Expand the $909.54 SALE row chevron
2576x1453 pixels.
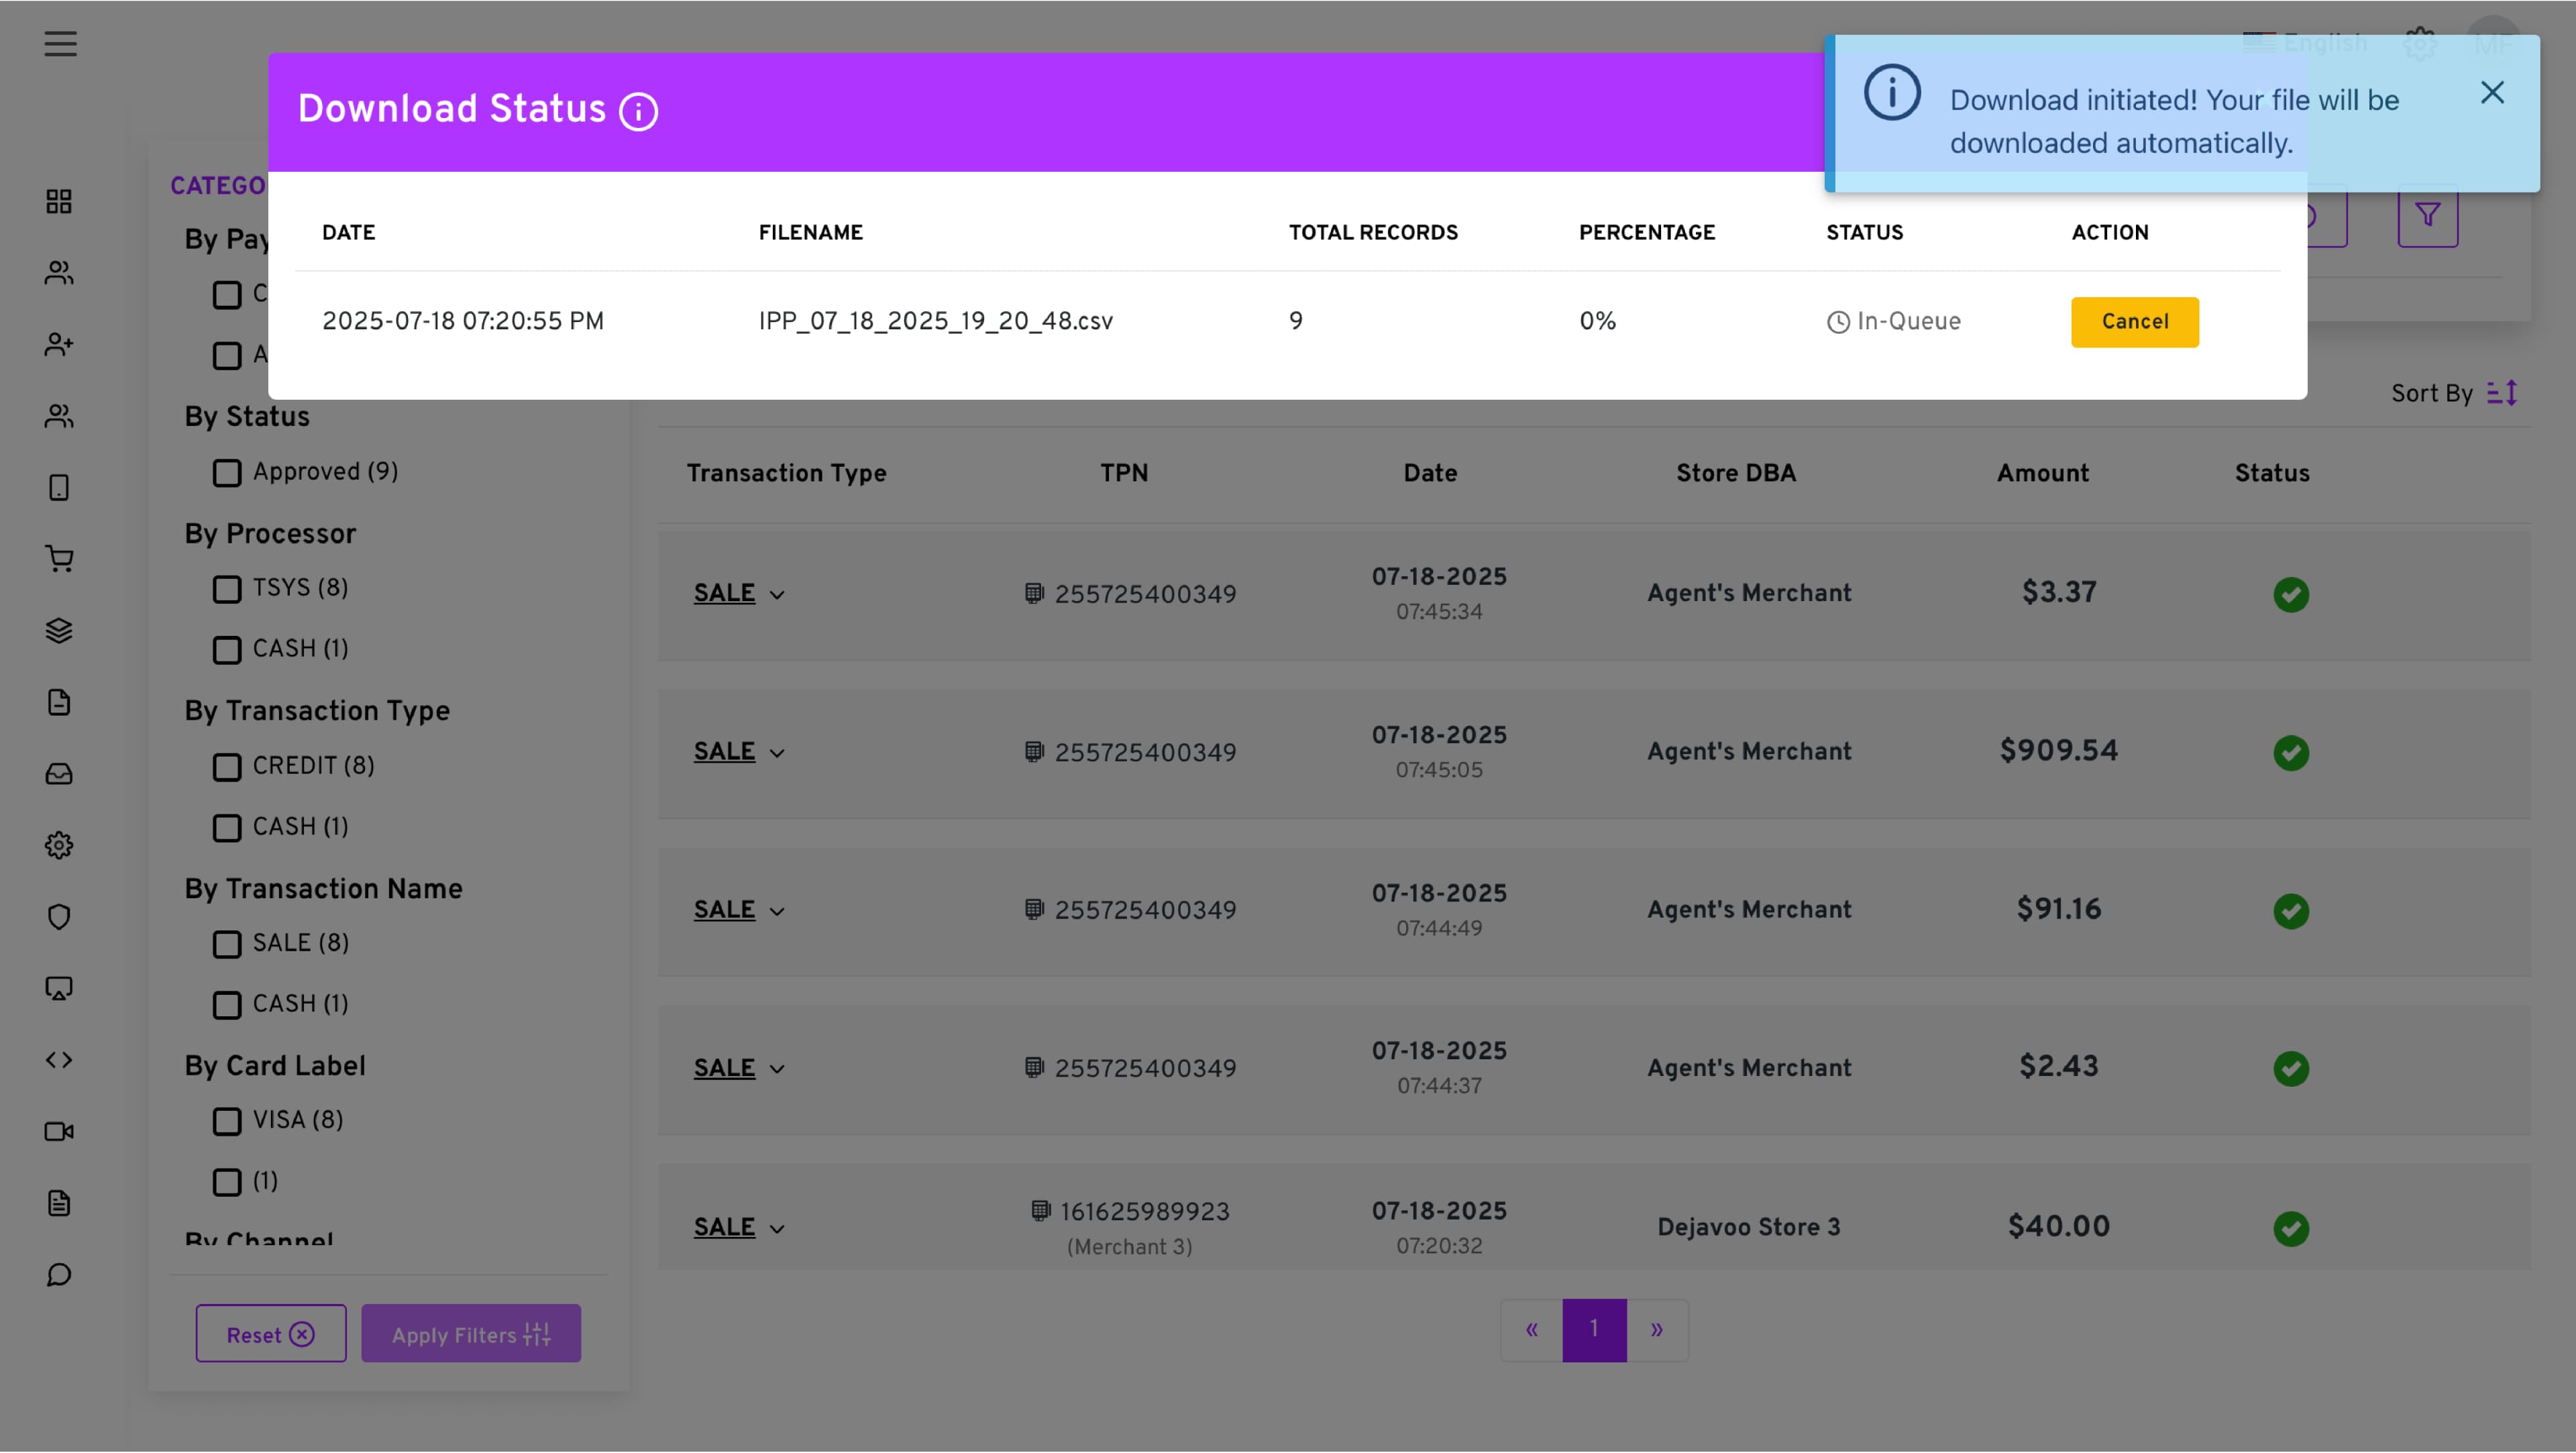click(777, 753)
